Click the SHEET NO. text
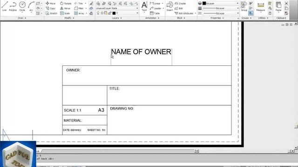Viewport: 298px width, 167px height. coord(96,130)
